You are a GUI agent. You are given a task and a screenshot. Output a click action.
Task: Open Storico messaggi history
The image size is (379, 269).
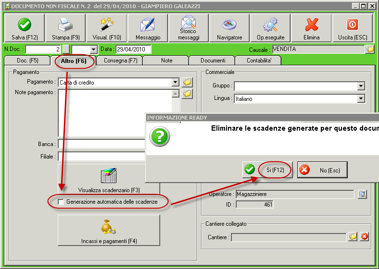[x=189, y=28]
